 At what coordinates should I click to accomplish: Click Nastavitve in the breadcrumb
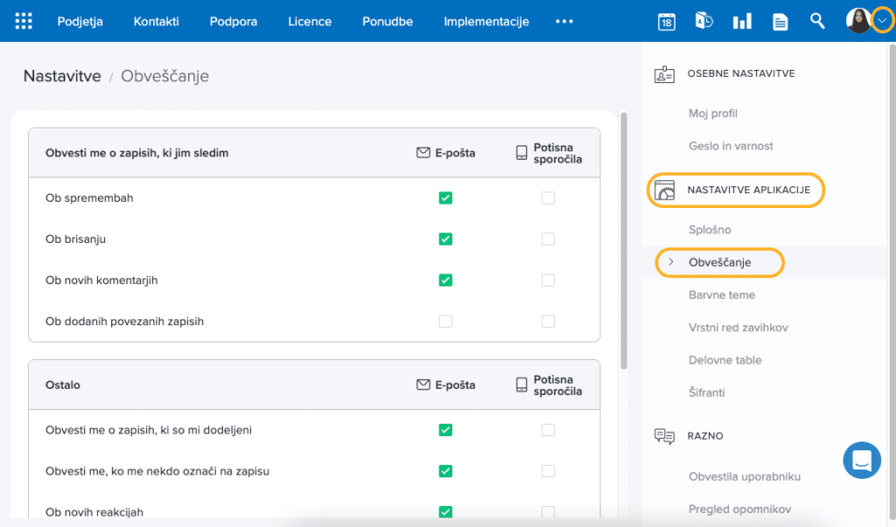coord(61,76)
